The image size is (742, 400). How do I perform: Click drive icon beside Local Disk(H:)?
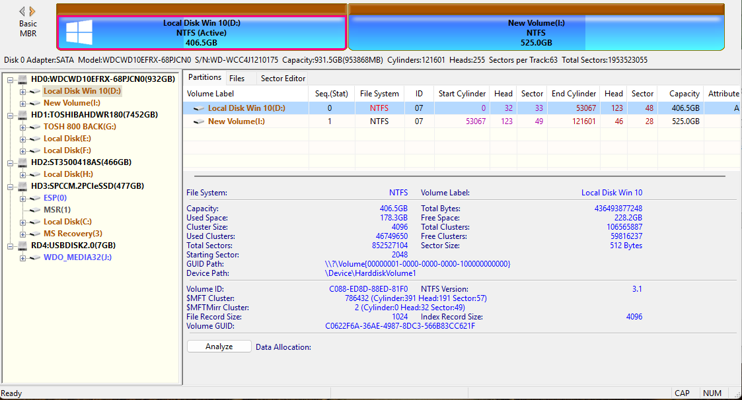(35, 174)
